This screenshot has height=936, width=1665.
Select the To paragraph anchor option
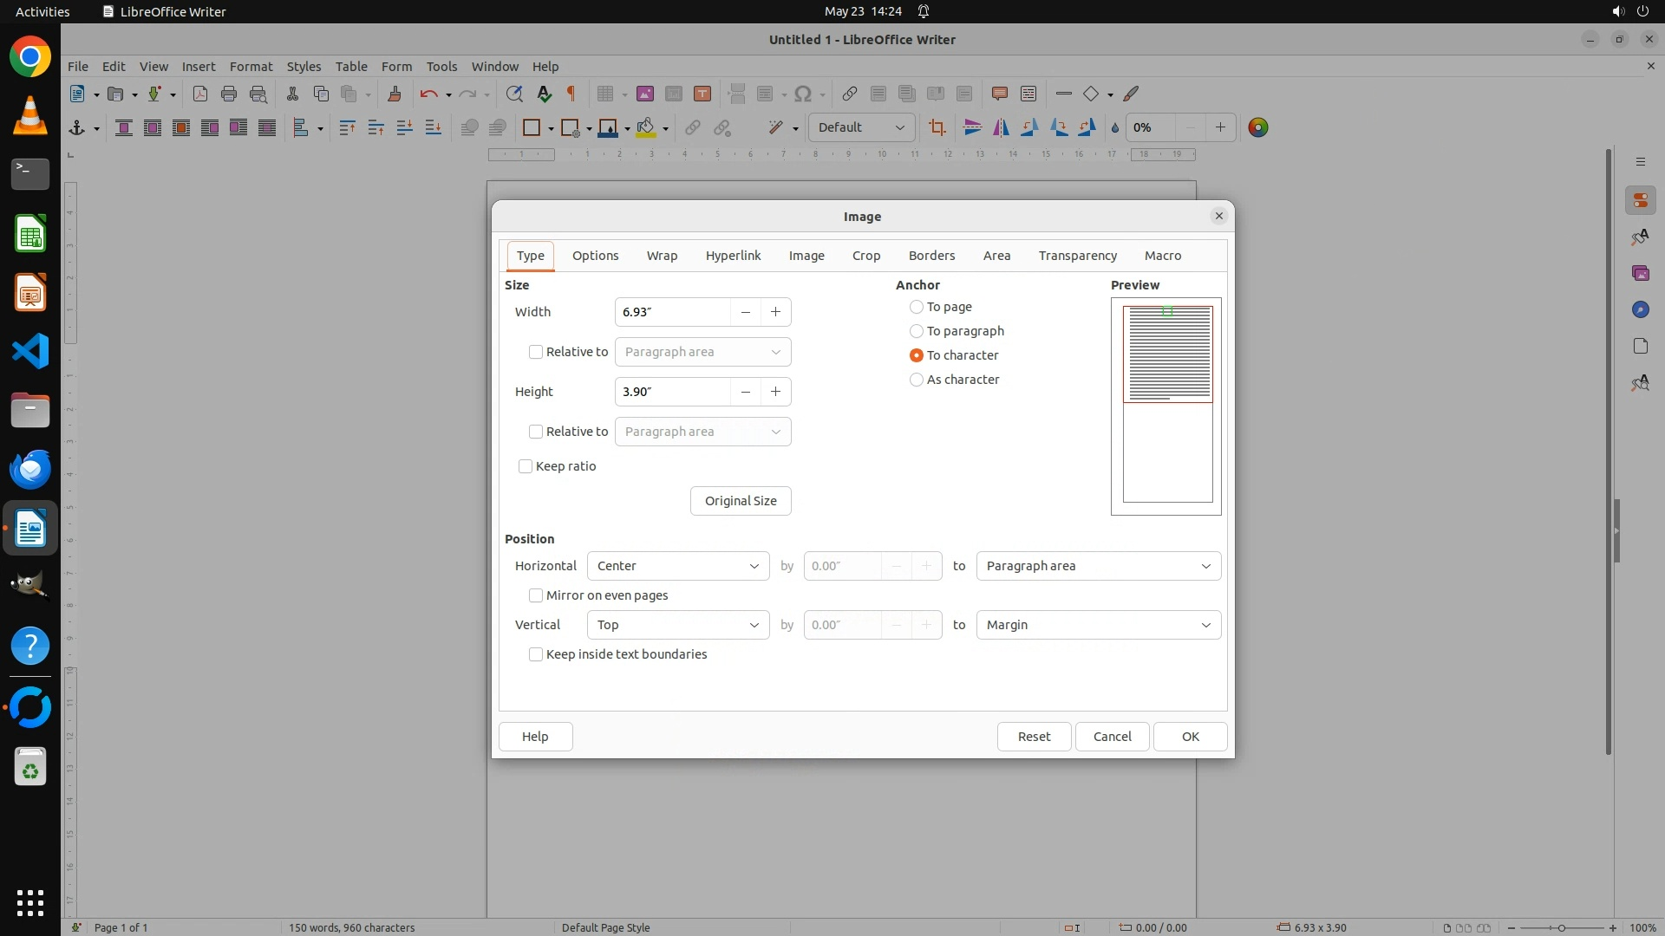click(x=917, y=331)
